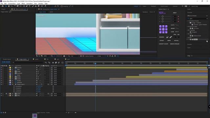210x118 pixels.
Task: Click the new animation preset icon in Effects panel
Action: click(207, 42)
